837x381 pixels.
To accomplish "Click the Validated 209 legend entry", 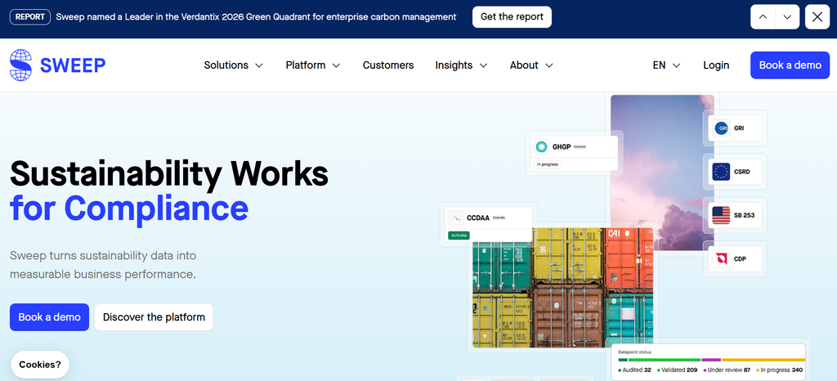I will point(678,370).
